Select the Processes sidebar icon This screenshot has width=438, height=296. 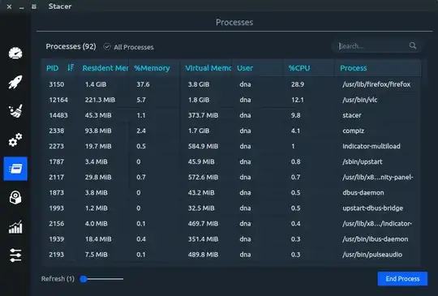[x=15, y=169]
